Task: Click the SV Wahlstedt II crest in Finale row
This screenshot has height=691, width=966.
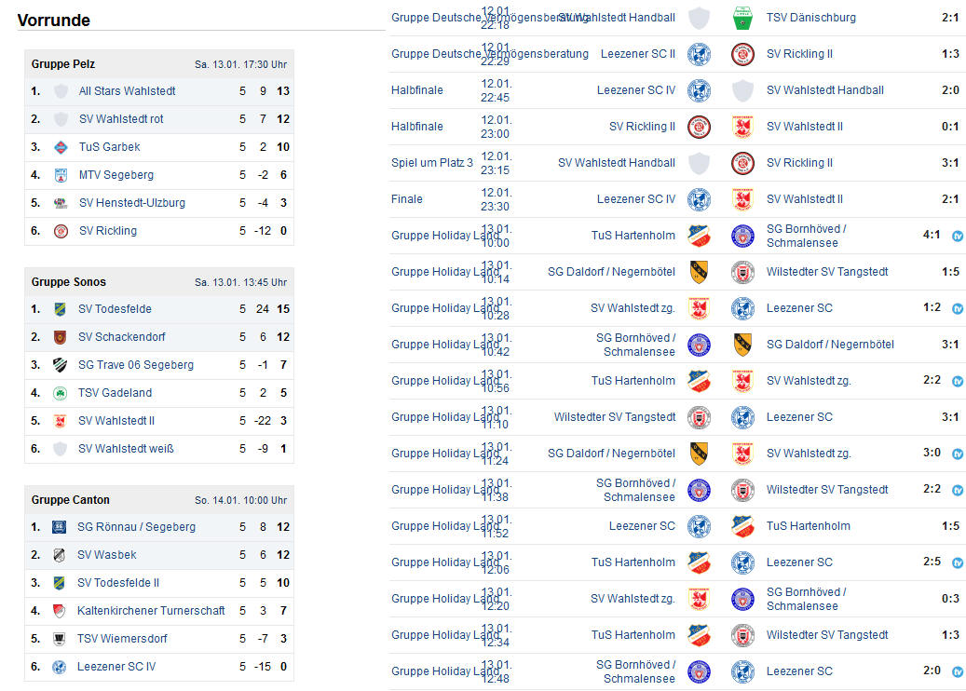Action: click(742, 199)
